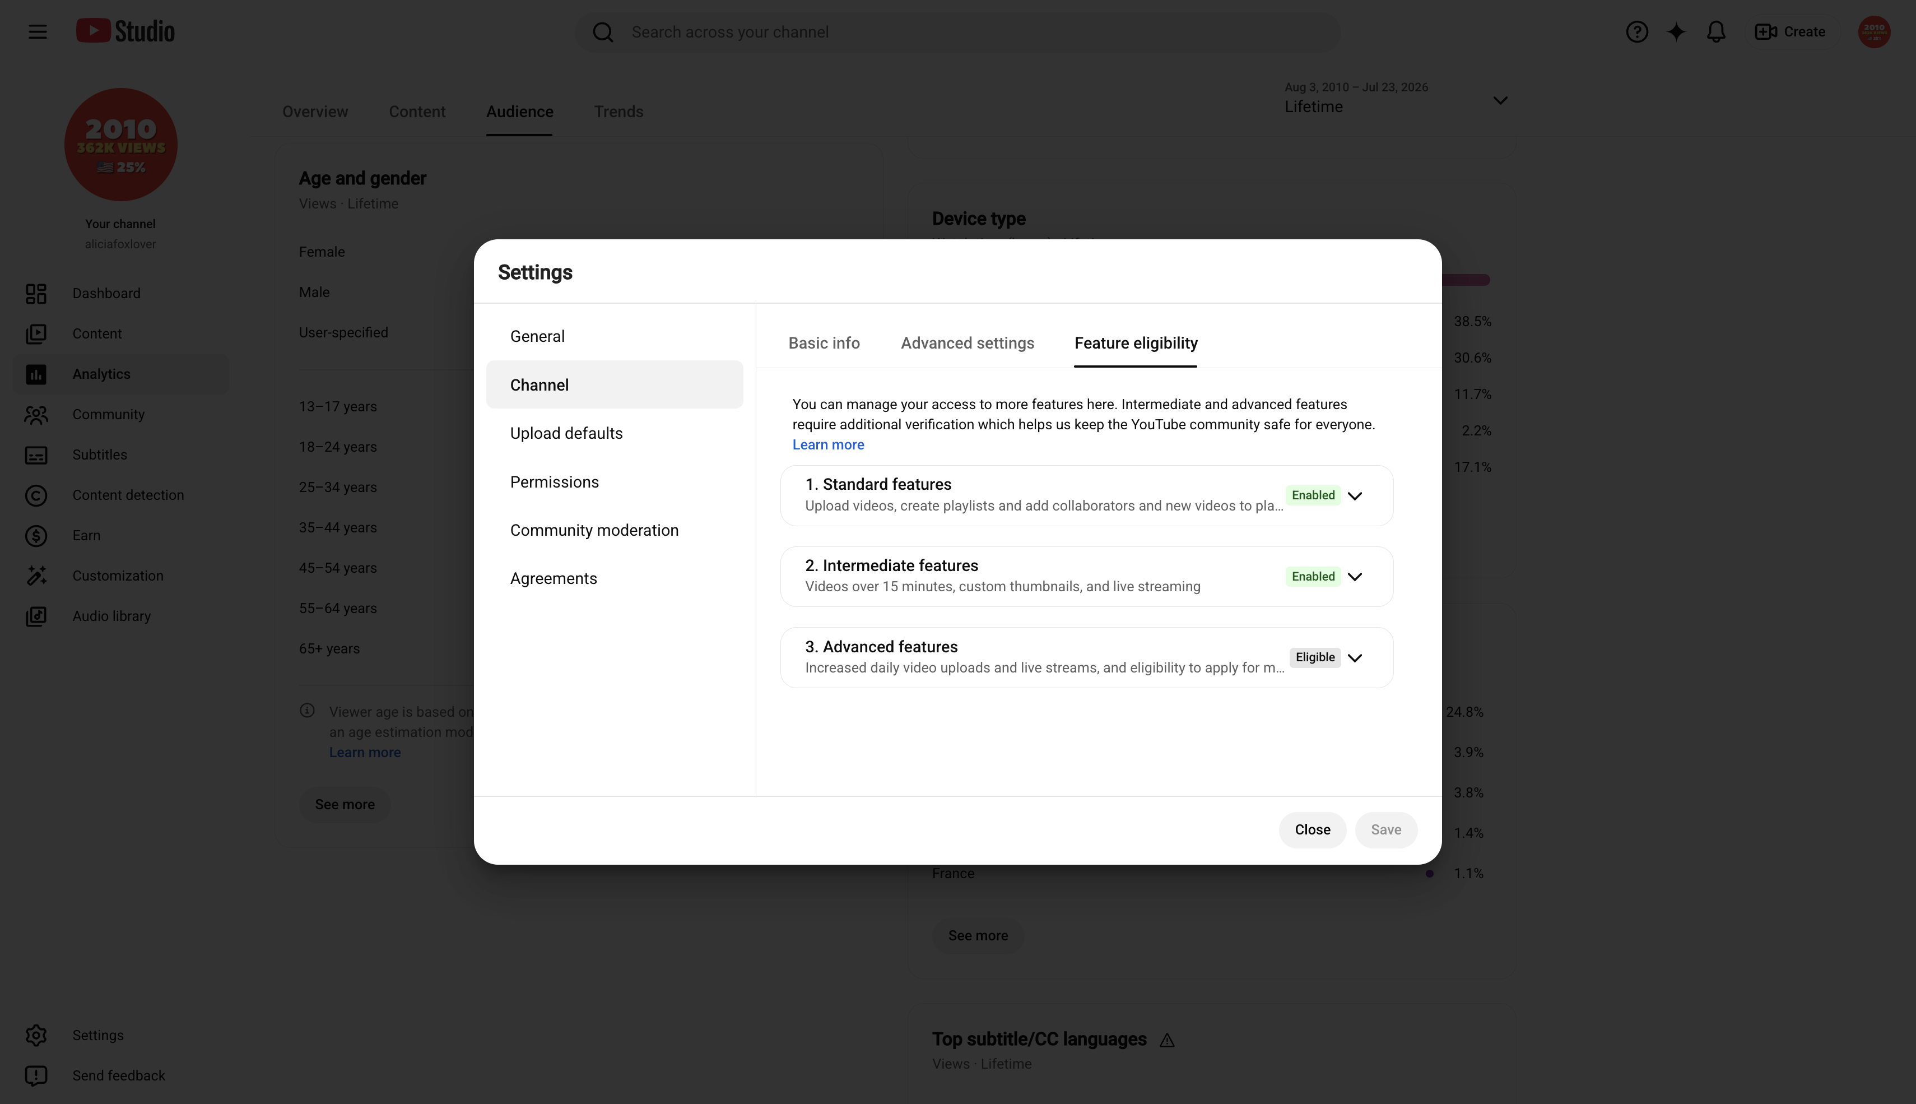Click the Content sidebar icon
Viewport: 1916px width, 1104px height.
36,333
